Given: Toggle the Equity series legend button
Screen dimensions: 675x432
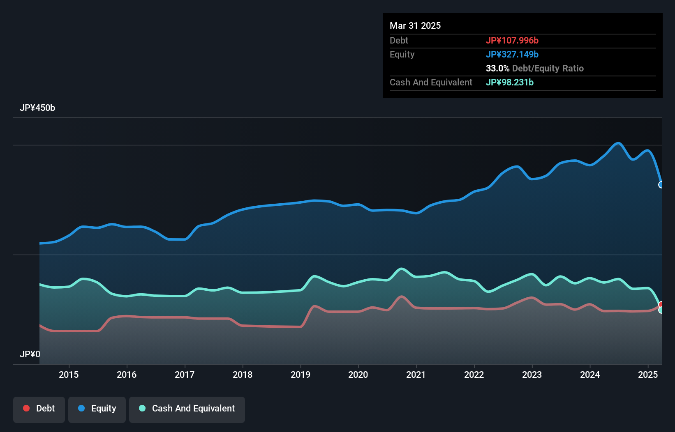Looking at the screenshot, I should 97,409.
